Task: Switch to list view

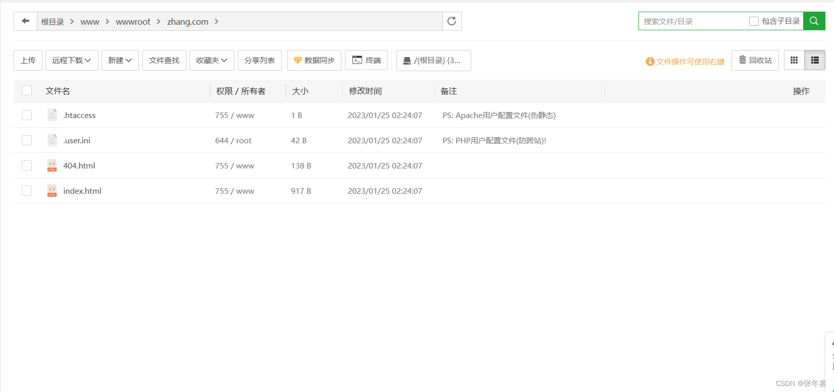Action: pos(814,60)
